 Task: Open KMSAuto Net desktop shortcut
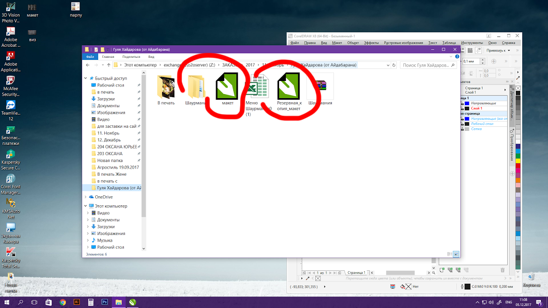pos(11,209)
